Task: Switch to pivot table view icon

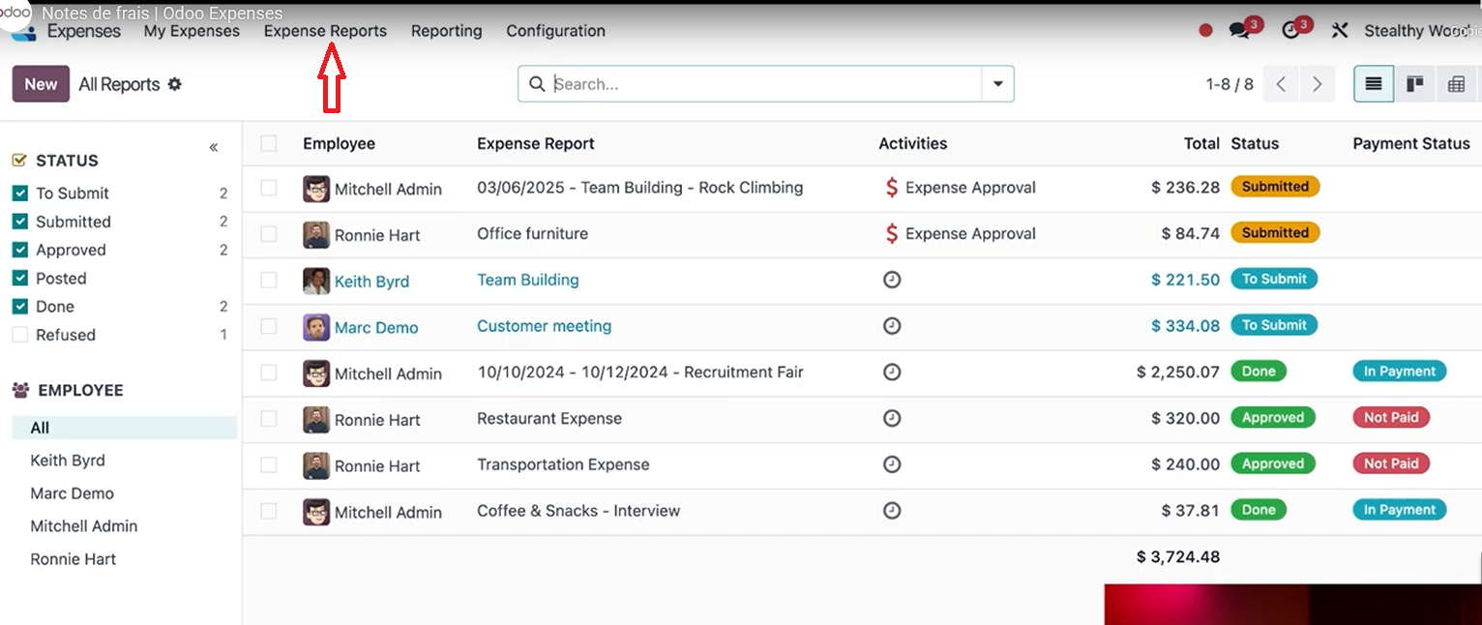Action: click(x=1456, y=84)
